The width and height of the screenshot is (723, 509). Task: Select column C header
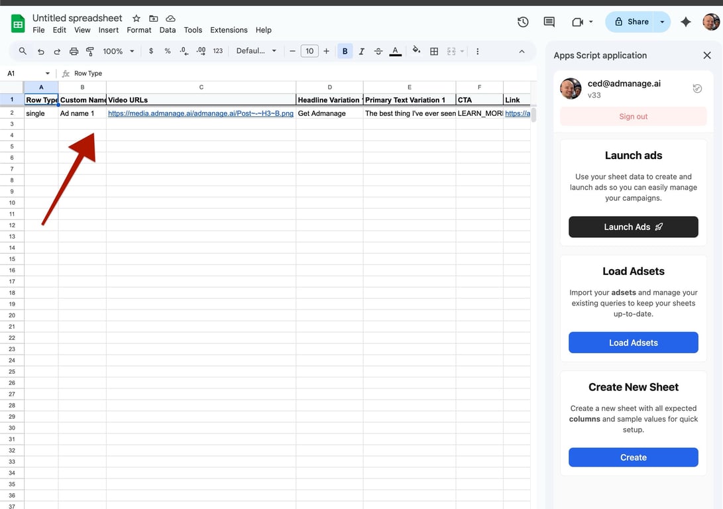coord(201,87)
